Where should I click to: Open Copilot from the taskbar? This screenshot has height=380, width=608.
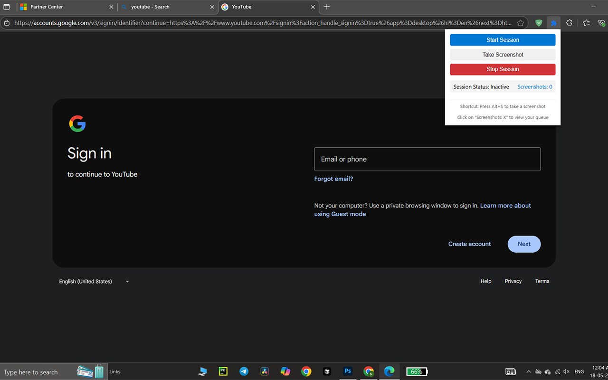285,371
